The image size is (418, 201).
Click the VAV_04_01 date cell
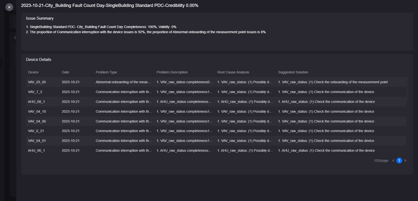coord(70,141)
